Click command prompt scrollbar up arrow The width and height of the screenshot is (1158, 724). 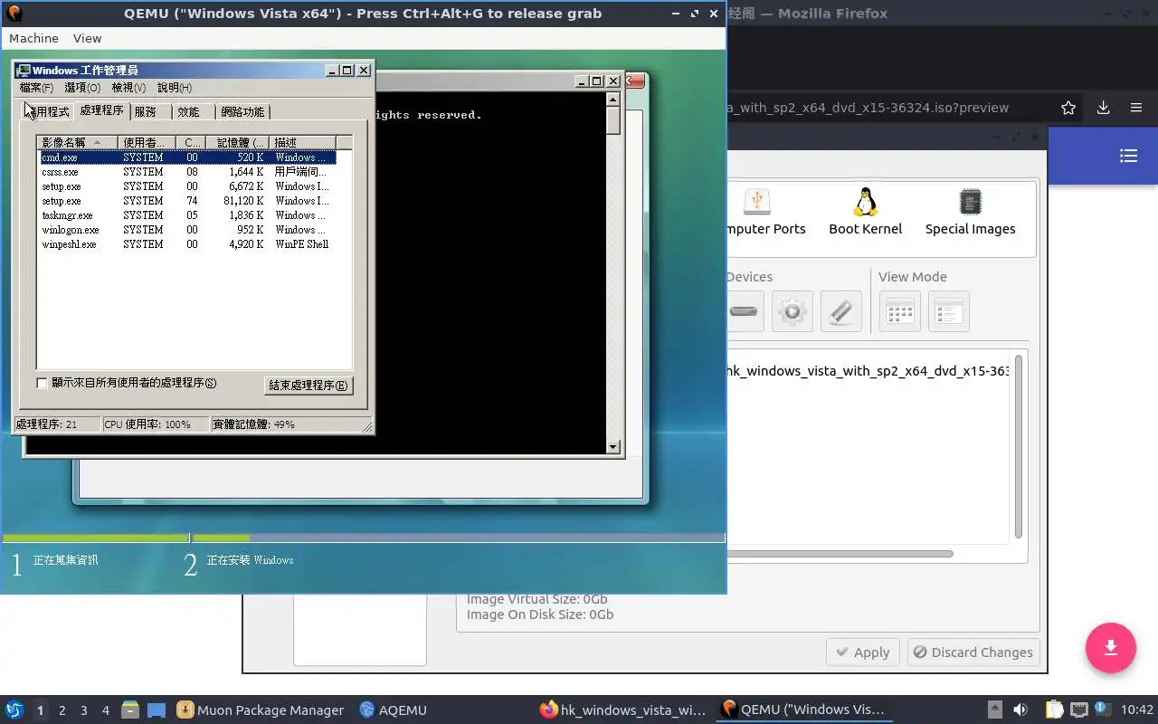coord(613,99)
